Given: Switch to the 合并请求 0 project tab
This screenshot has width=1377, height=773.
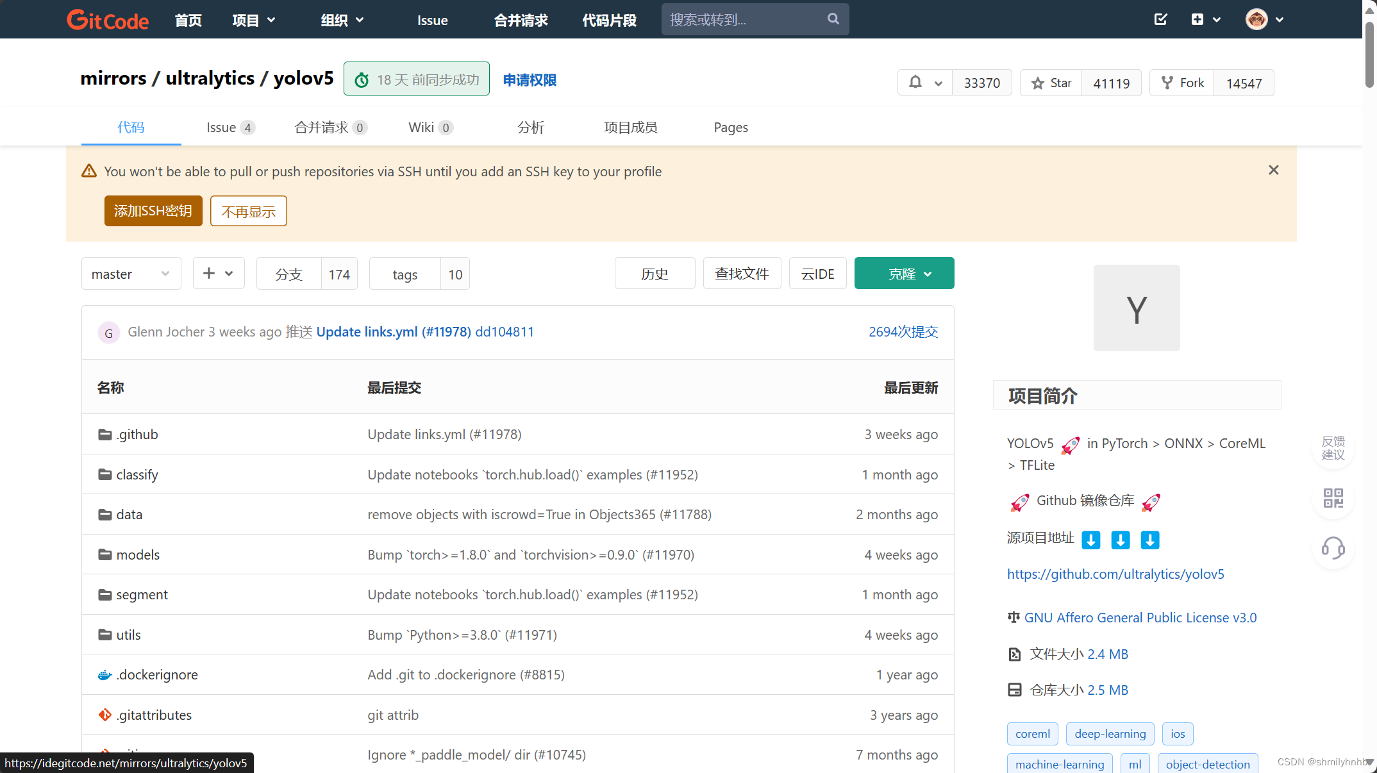Looking at the screenshot, I should (331, 127).
